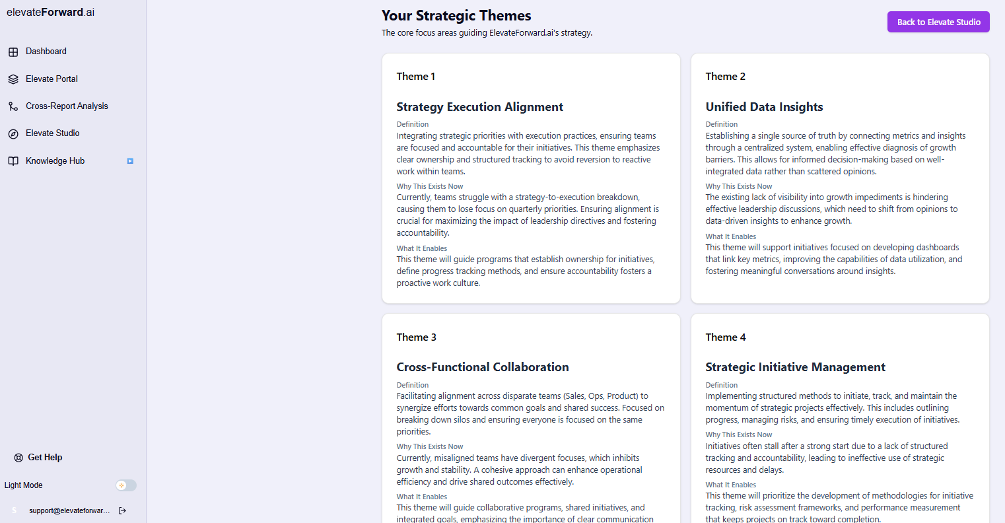The height and width of the screenshot is (523, 1005).
Task: Click the sign-out icon beside the support email
Action: pyautogui.click(x=122, y=510)
